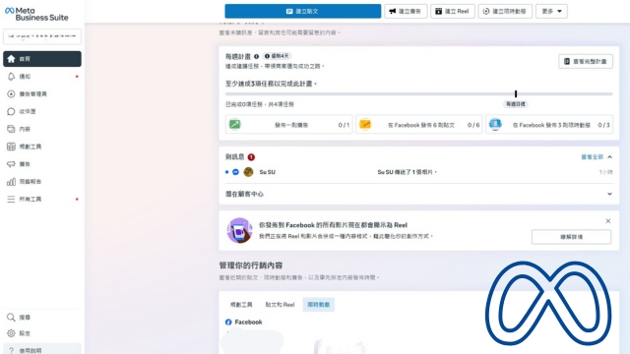Click 查看全部 view all messages link

coord(593,157)
